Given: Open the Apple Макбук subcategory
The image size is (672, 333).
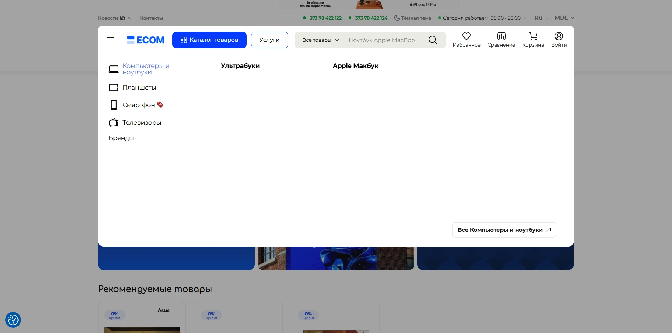Looking at the screenshot, I should 356,66.
